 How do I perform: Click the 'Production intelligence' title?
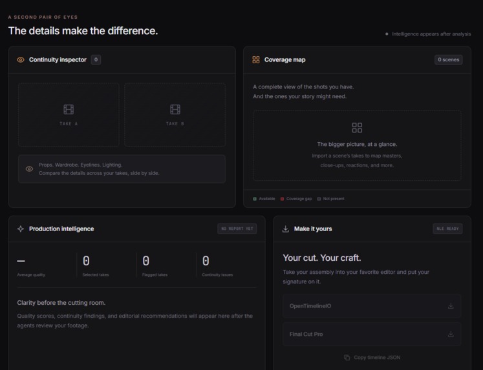click(x=61, y=229)
